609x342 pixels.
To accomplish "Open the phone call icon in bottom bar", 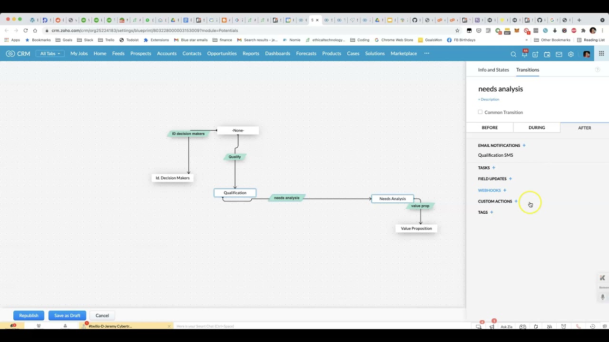I will [x=579, y=327].
